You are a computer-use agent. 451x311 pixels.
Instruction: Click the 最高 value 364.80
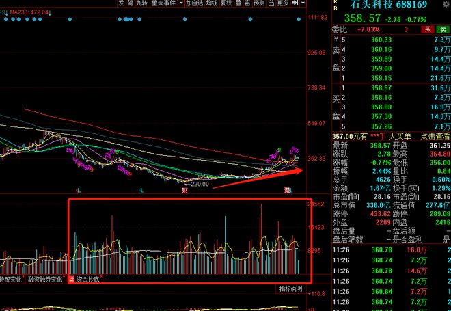click(x=440, y=154)
